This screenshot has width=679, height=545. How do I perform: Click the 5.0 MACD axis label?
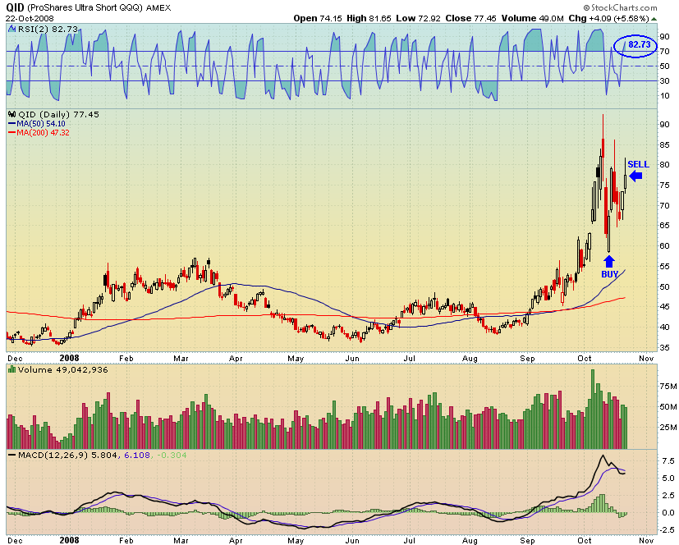pos(668,479)
